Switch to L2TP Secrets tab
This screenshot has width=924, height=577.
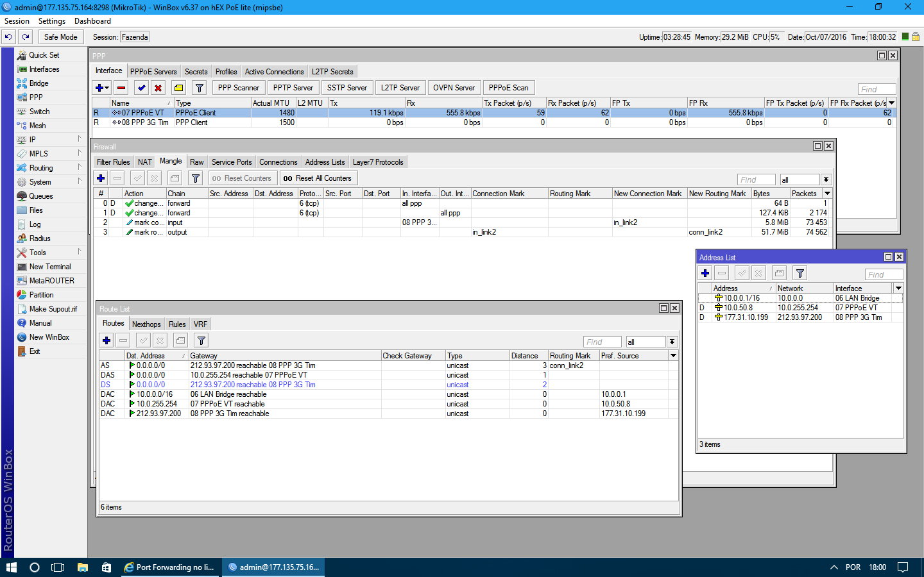332,72
